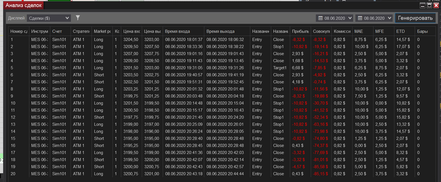Select entry time 08.06.2020 20:41:36

[184, 153]
